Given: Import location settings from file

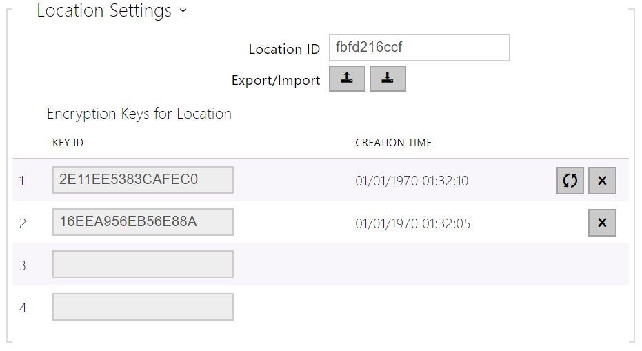Looking at the screenshot, I should (x=388, y=79).
